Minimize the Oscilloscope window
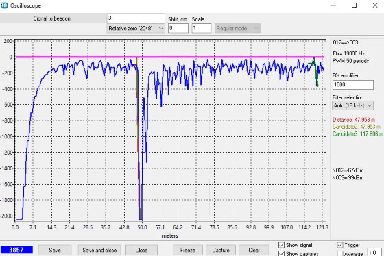 pos(333,5)
